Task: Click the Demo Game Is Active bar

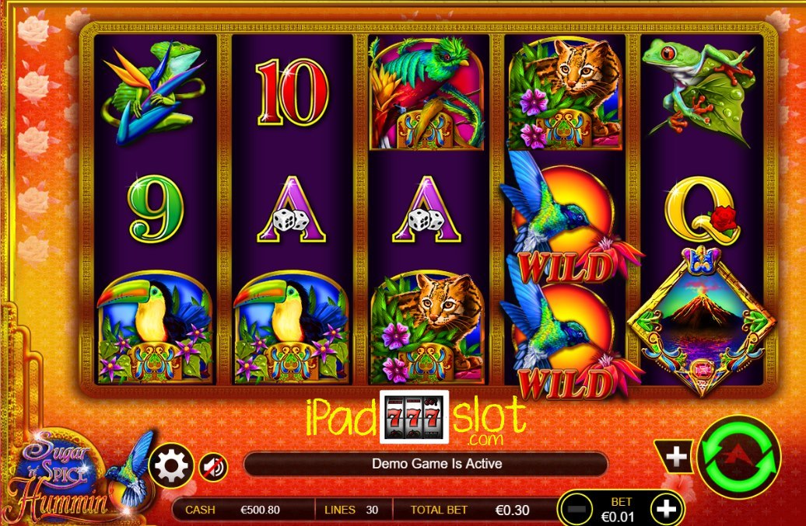Action: pyautogui.click(x=426, y=464)
